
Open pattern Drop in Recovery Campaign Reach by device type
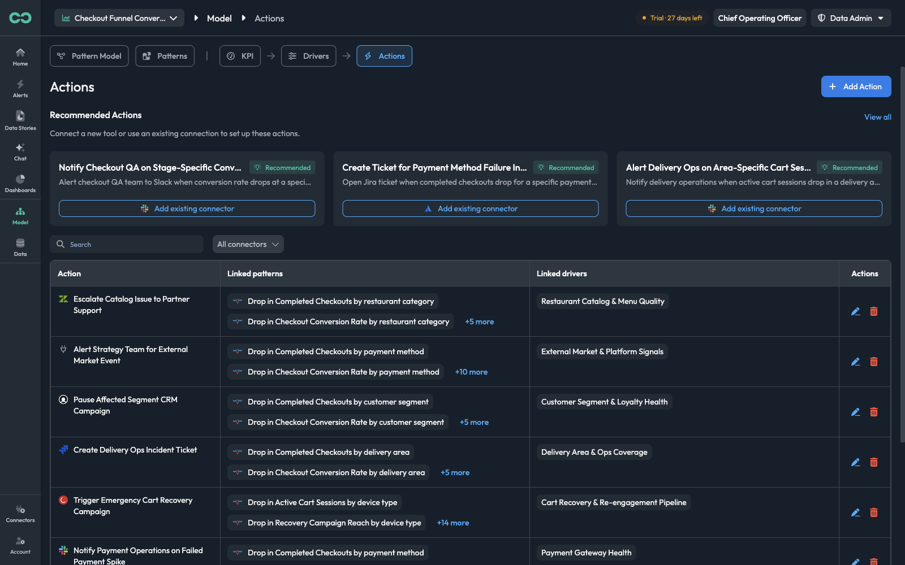(326, 523)
